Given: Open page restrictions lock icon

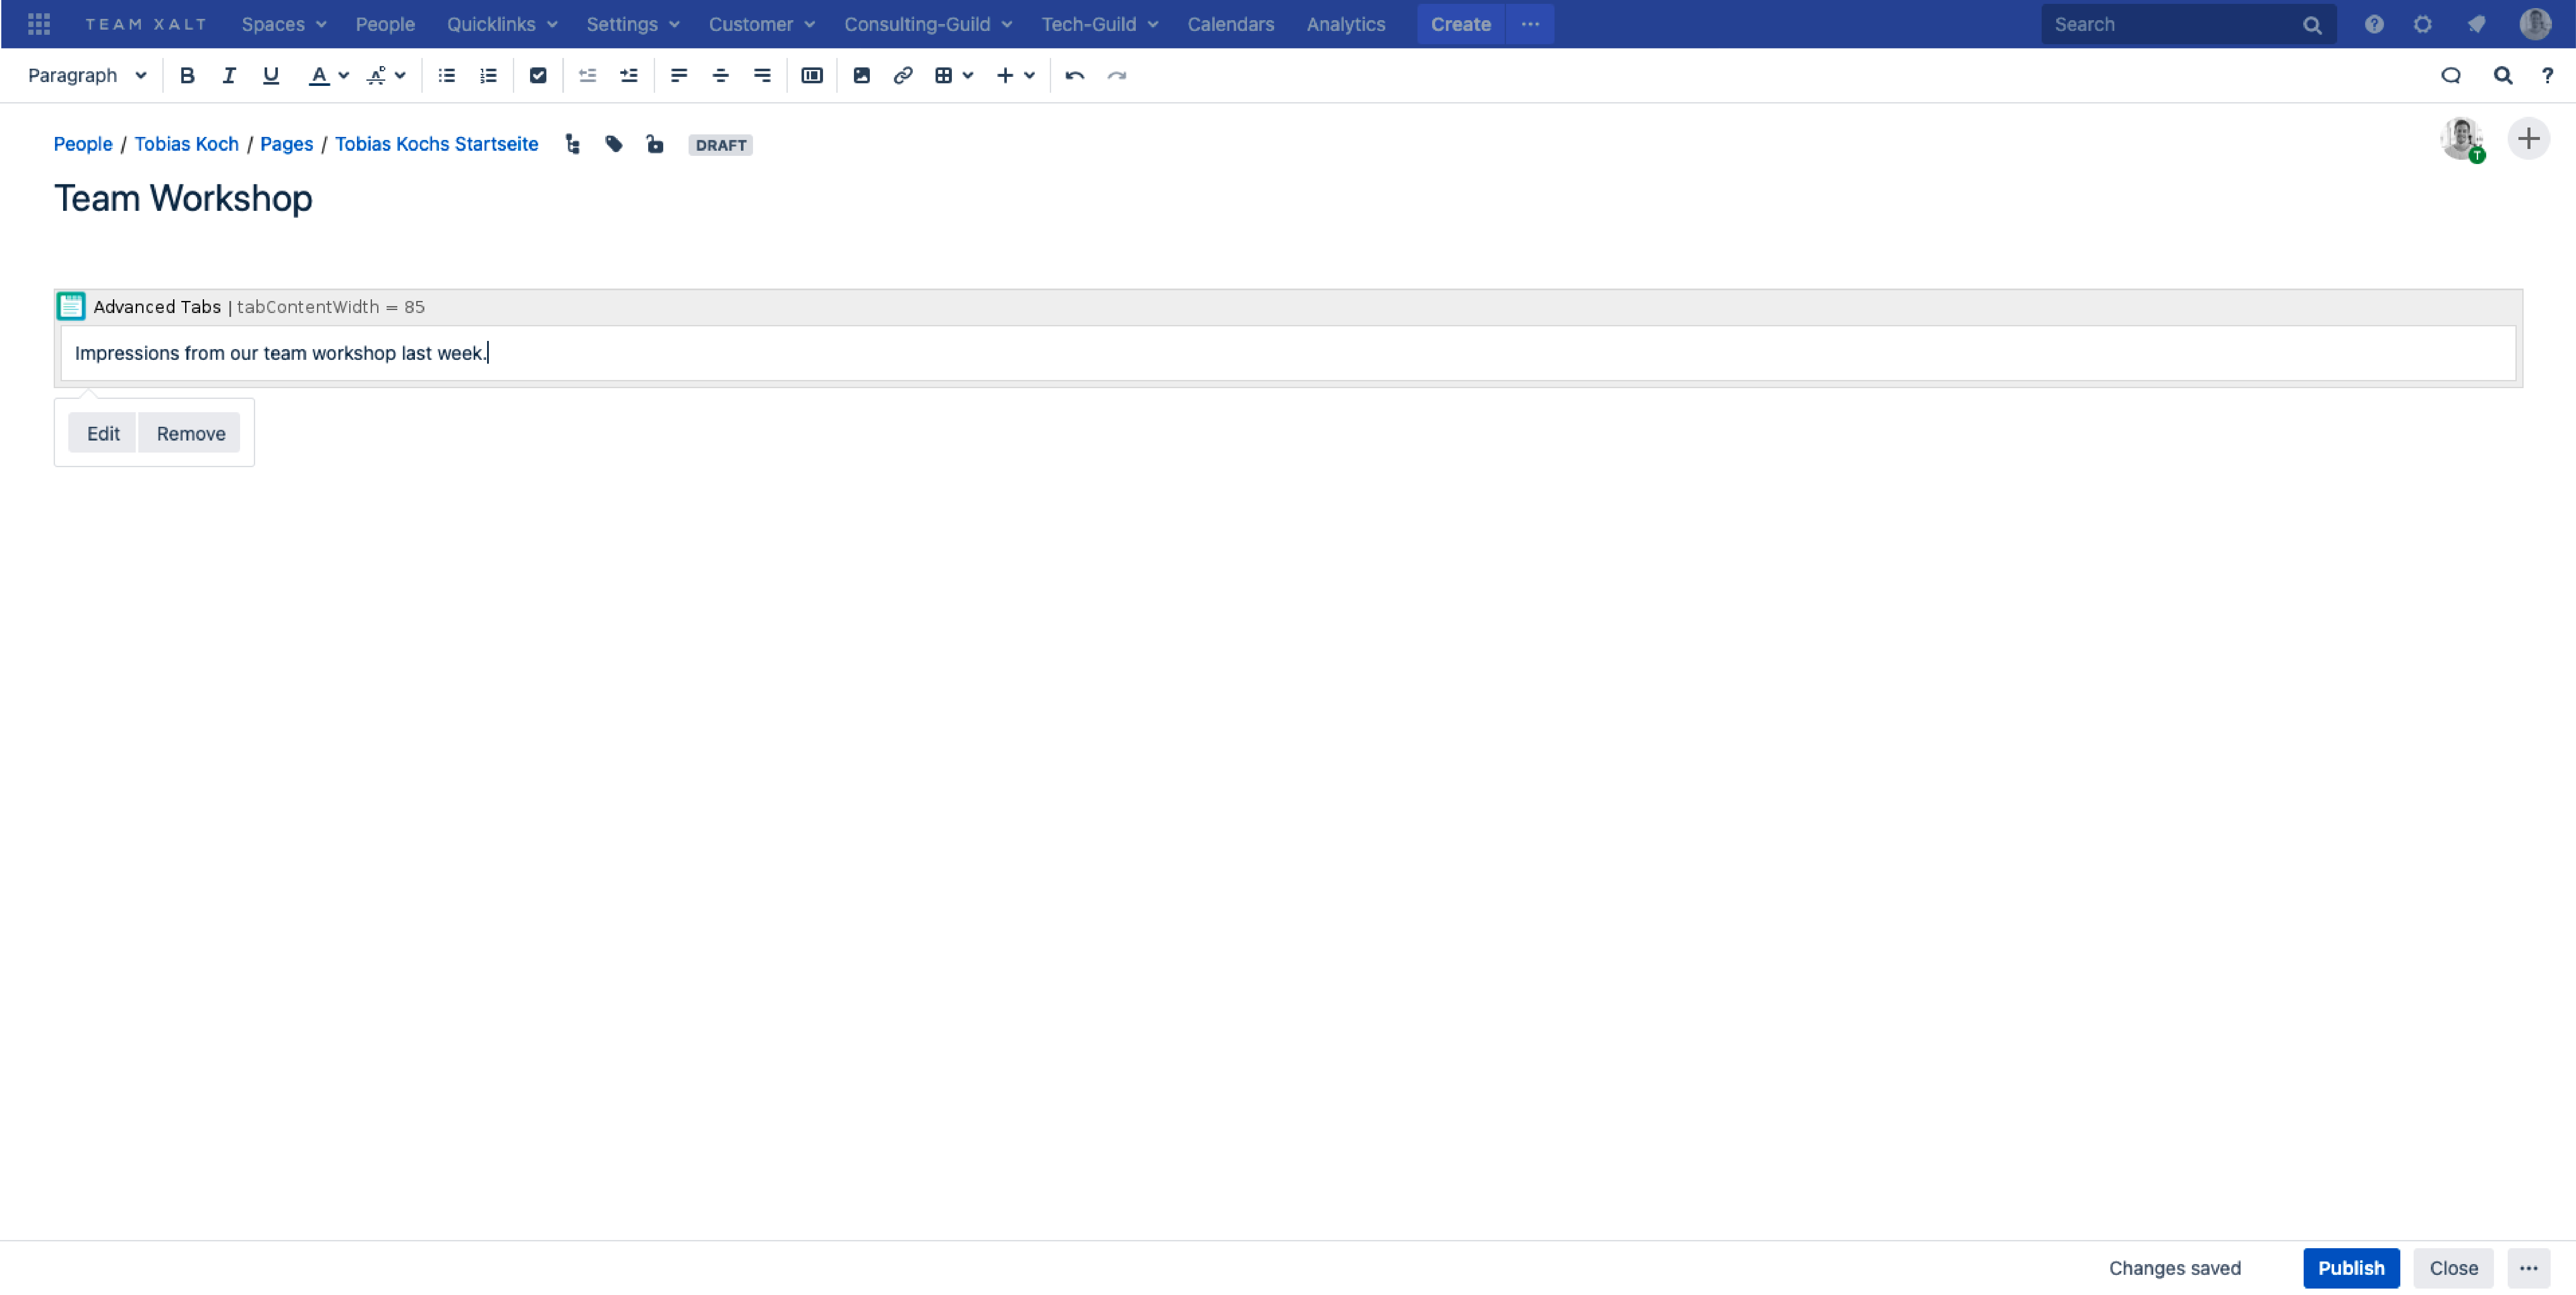Looking at the screenshot, I should click(655, 144).
